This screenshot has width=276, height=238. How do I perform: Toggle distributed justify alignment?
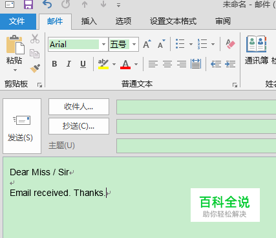pyautogui.click(x=196, y=64)
